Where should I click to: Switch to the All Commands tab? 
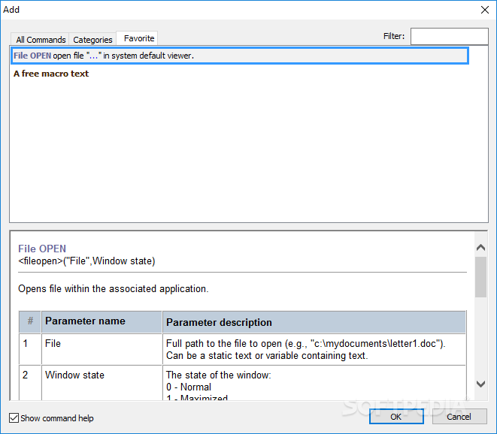(x=41, y=40)
